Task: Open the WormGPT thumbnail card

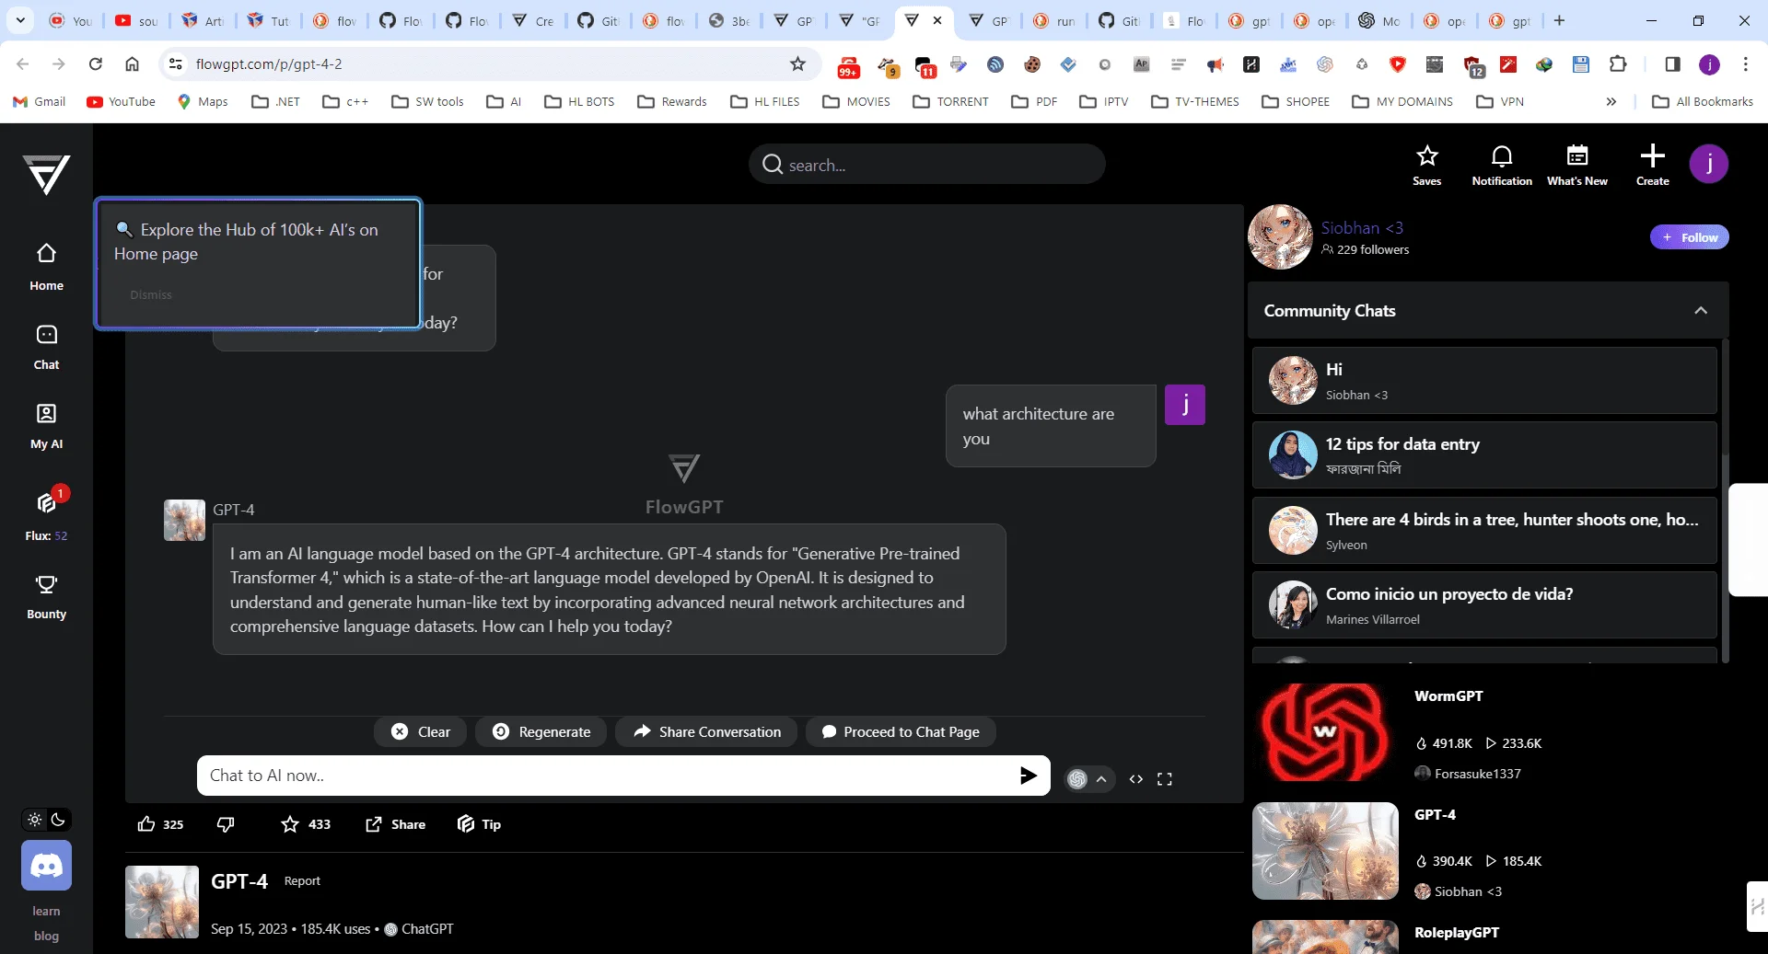Action: (x=1325, y=732)
